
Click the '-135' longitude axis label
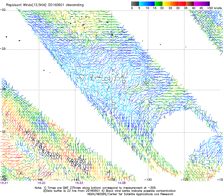(111, 180)
